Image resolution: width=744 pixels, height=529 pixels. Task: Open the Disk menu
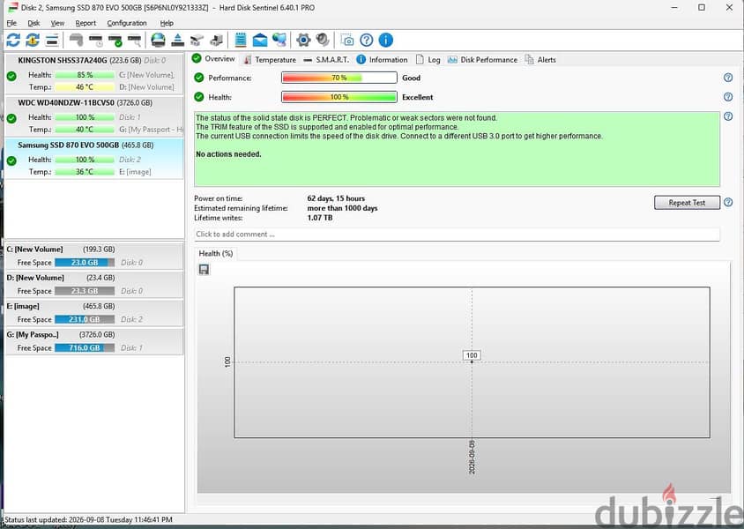click(x=33, y=23)
